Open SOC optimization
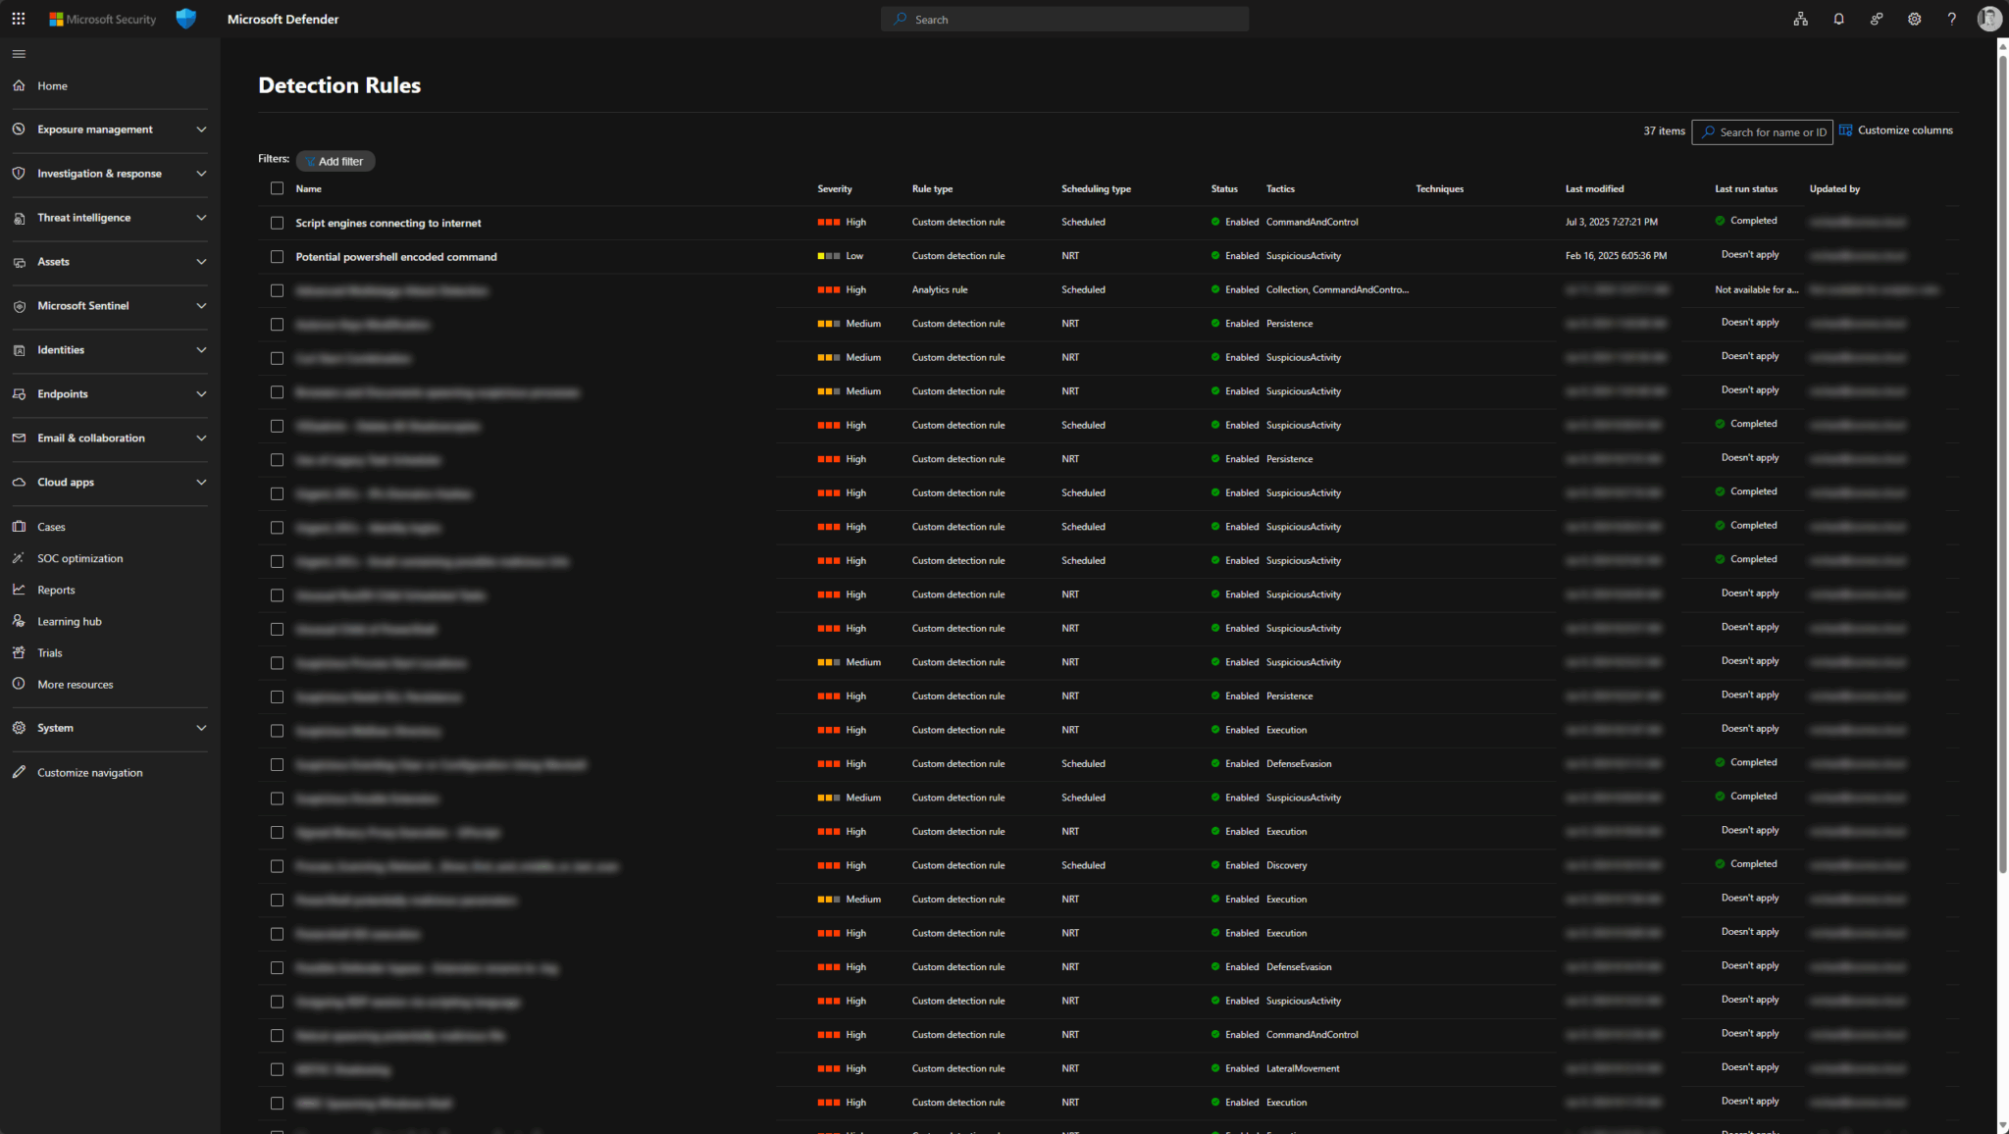The height and width of the screenshot is (1134, 2009). tap(79, 558)
